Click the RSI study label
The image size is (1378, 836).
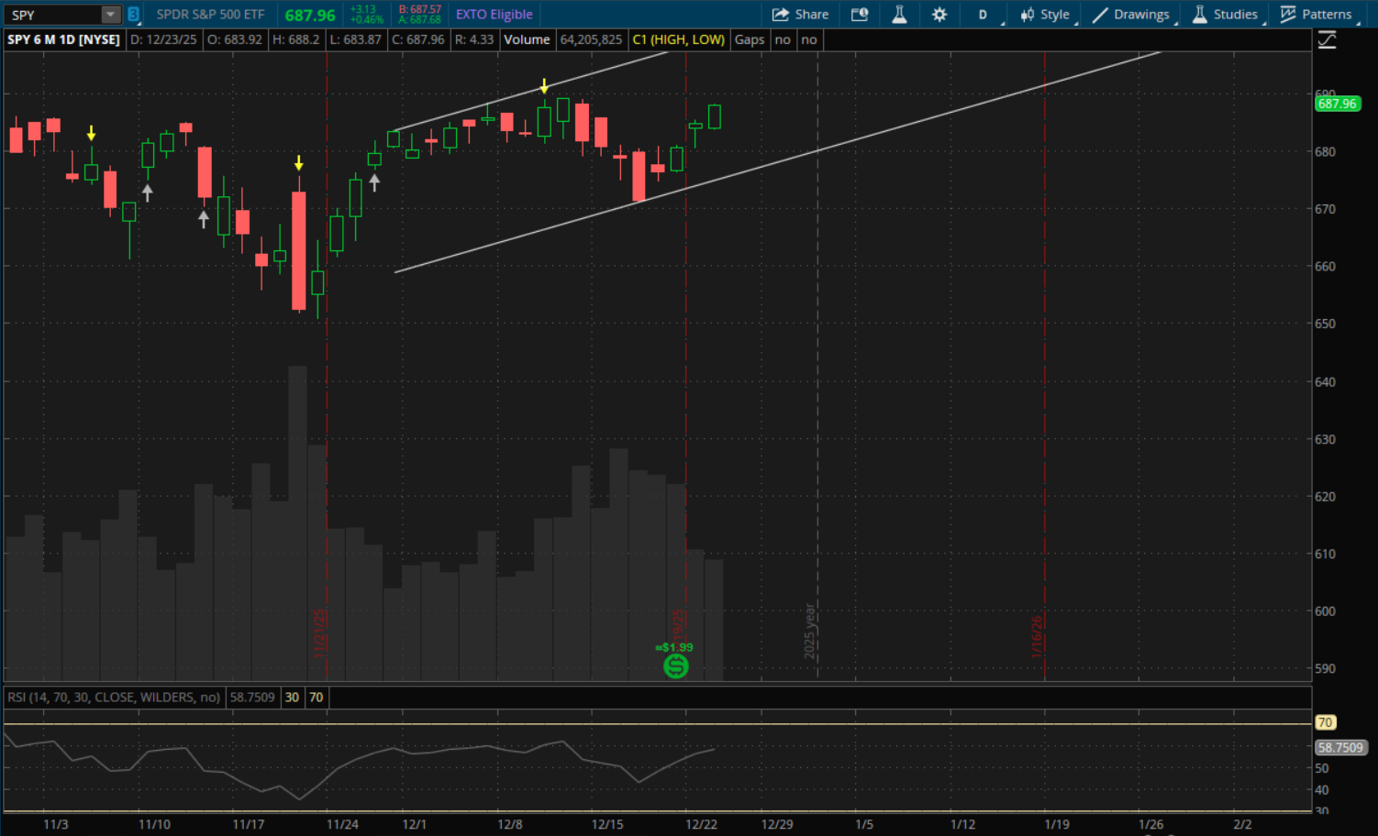coord(114,698)
